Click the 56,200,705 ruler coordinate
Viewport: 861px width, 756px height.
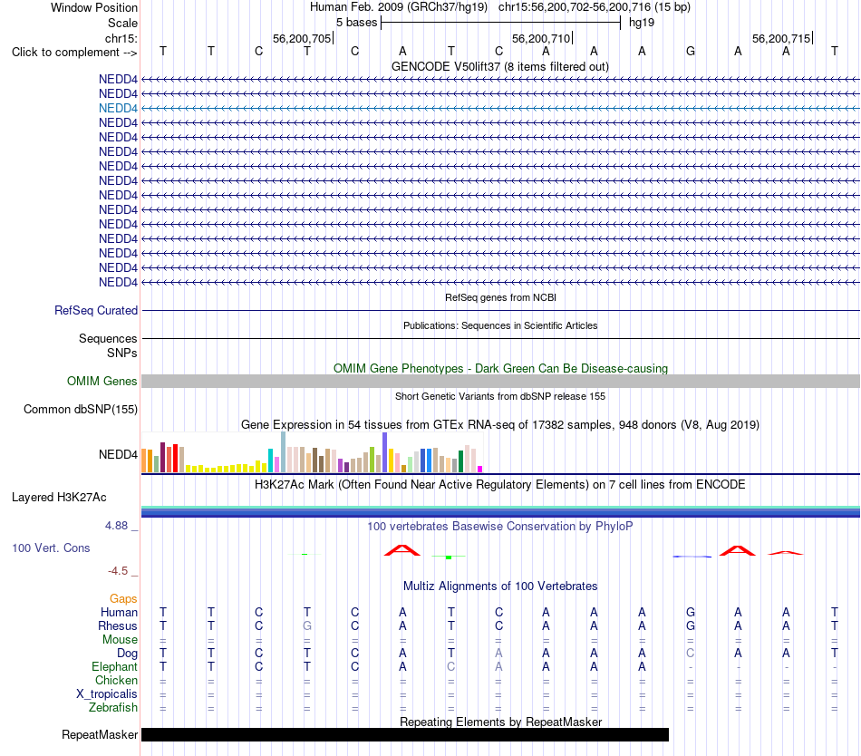302,38
